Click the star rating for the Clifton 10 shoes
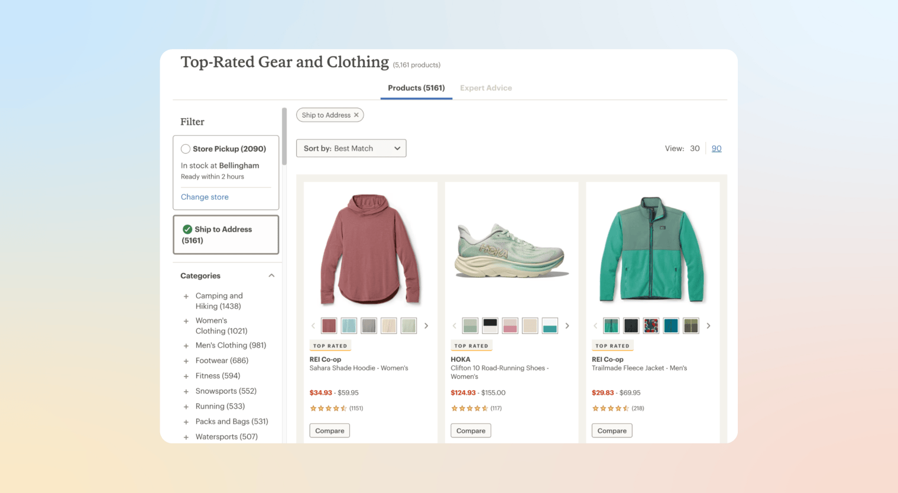 [x=469, y=408]
